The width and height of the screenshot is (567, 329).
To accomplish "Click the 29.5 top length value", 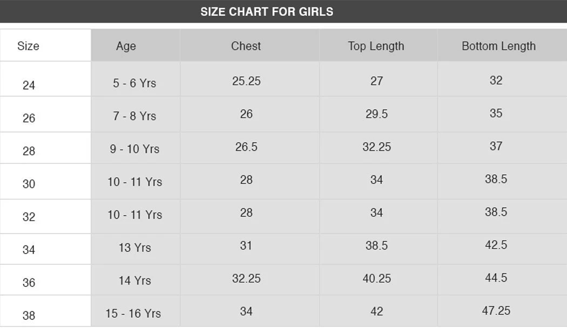I will pyautogui.click(x=376, y=114).
